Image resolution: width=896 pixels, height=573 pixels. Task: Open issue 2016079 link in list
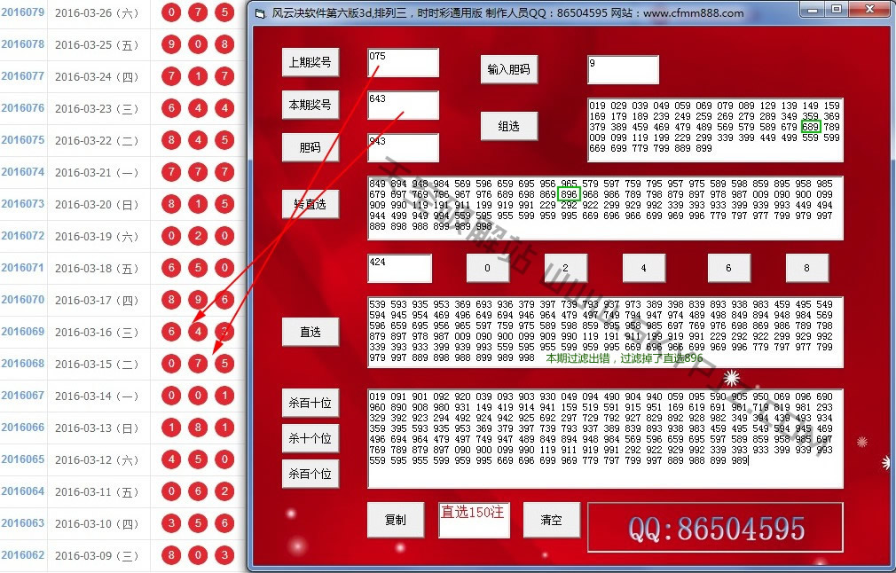[23, 12]
